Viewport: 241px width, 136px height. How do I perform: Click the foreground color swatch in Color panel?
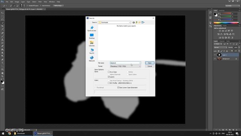tap(215, 14)
